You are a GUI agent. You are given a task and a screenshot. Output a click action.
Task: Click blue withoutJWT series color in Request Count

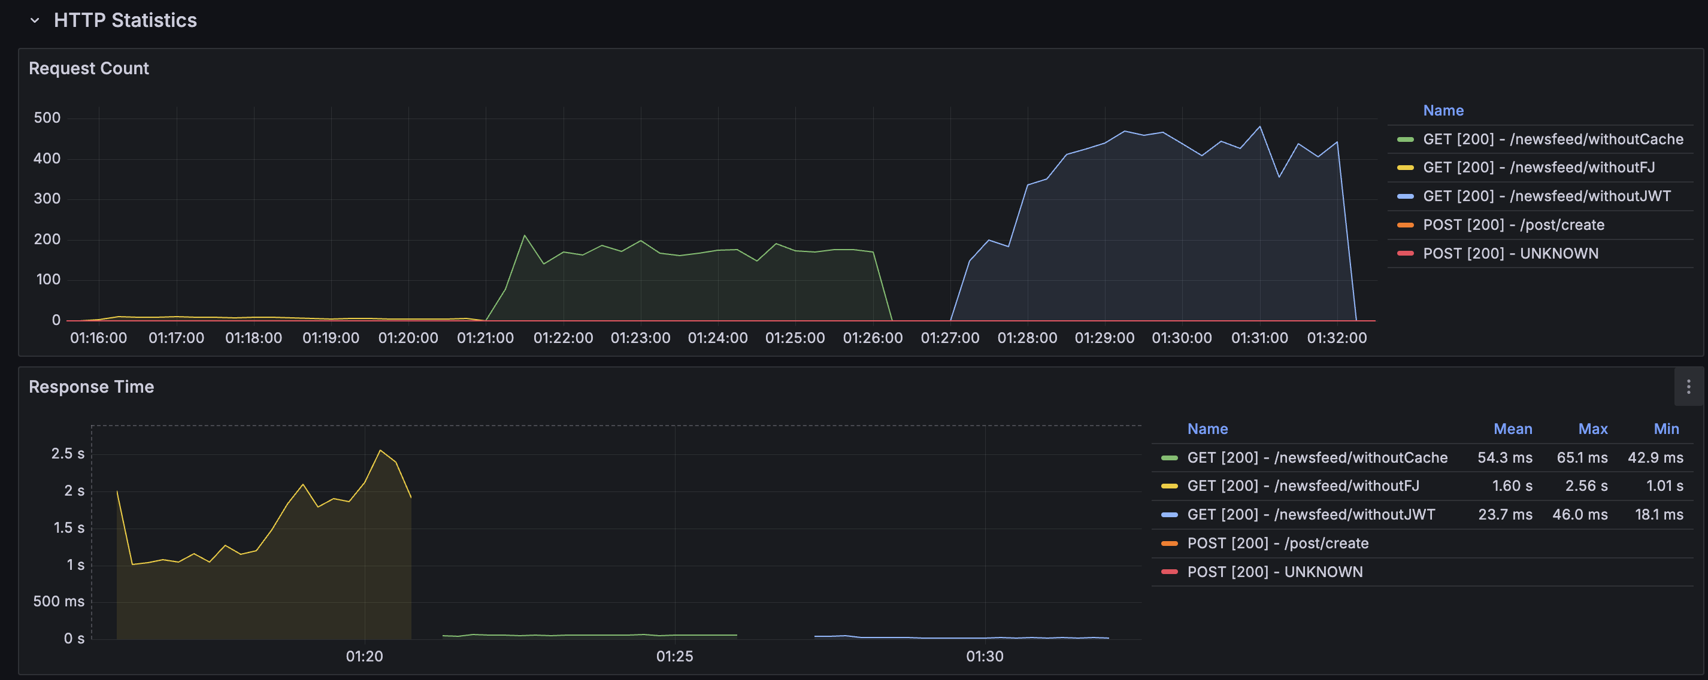tap(1405, 196)
